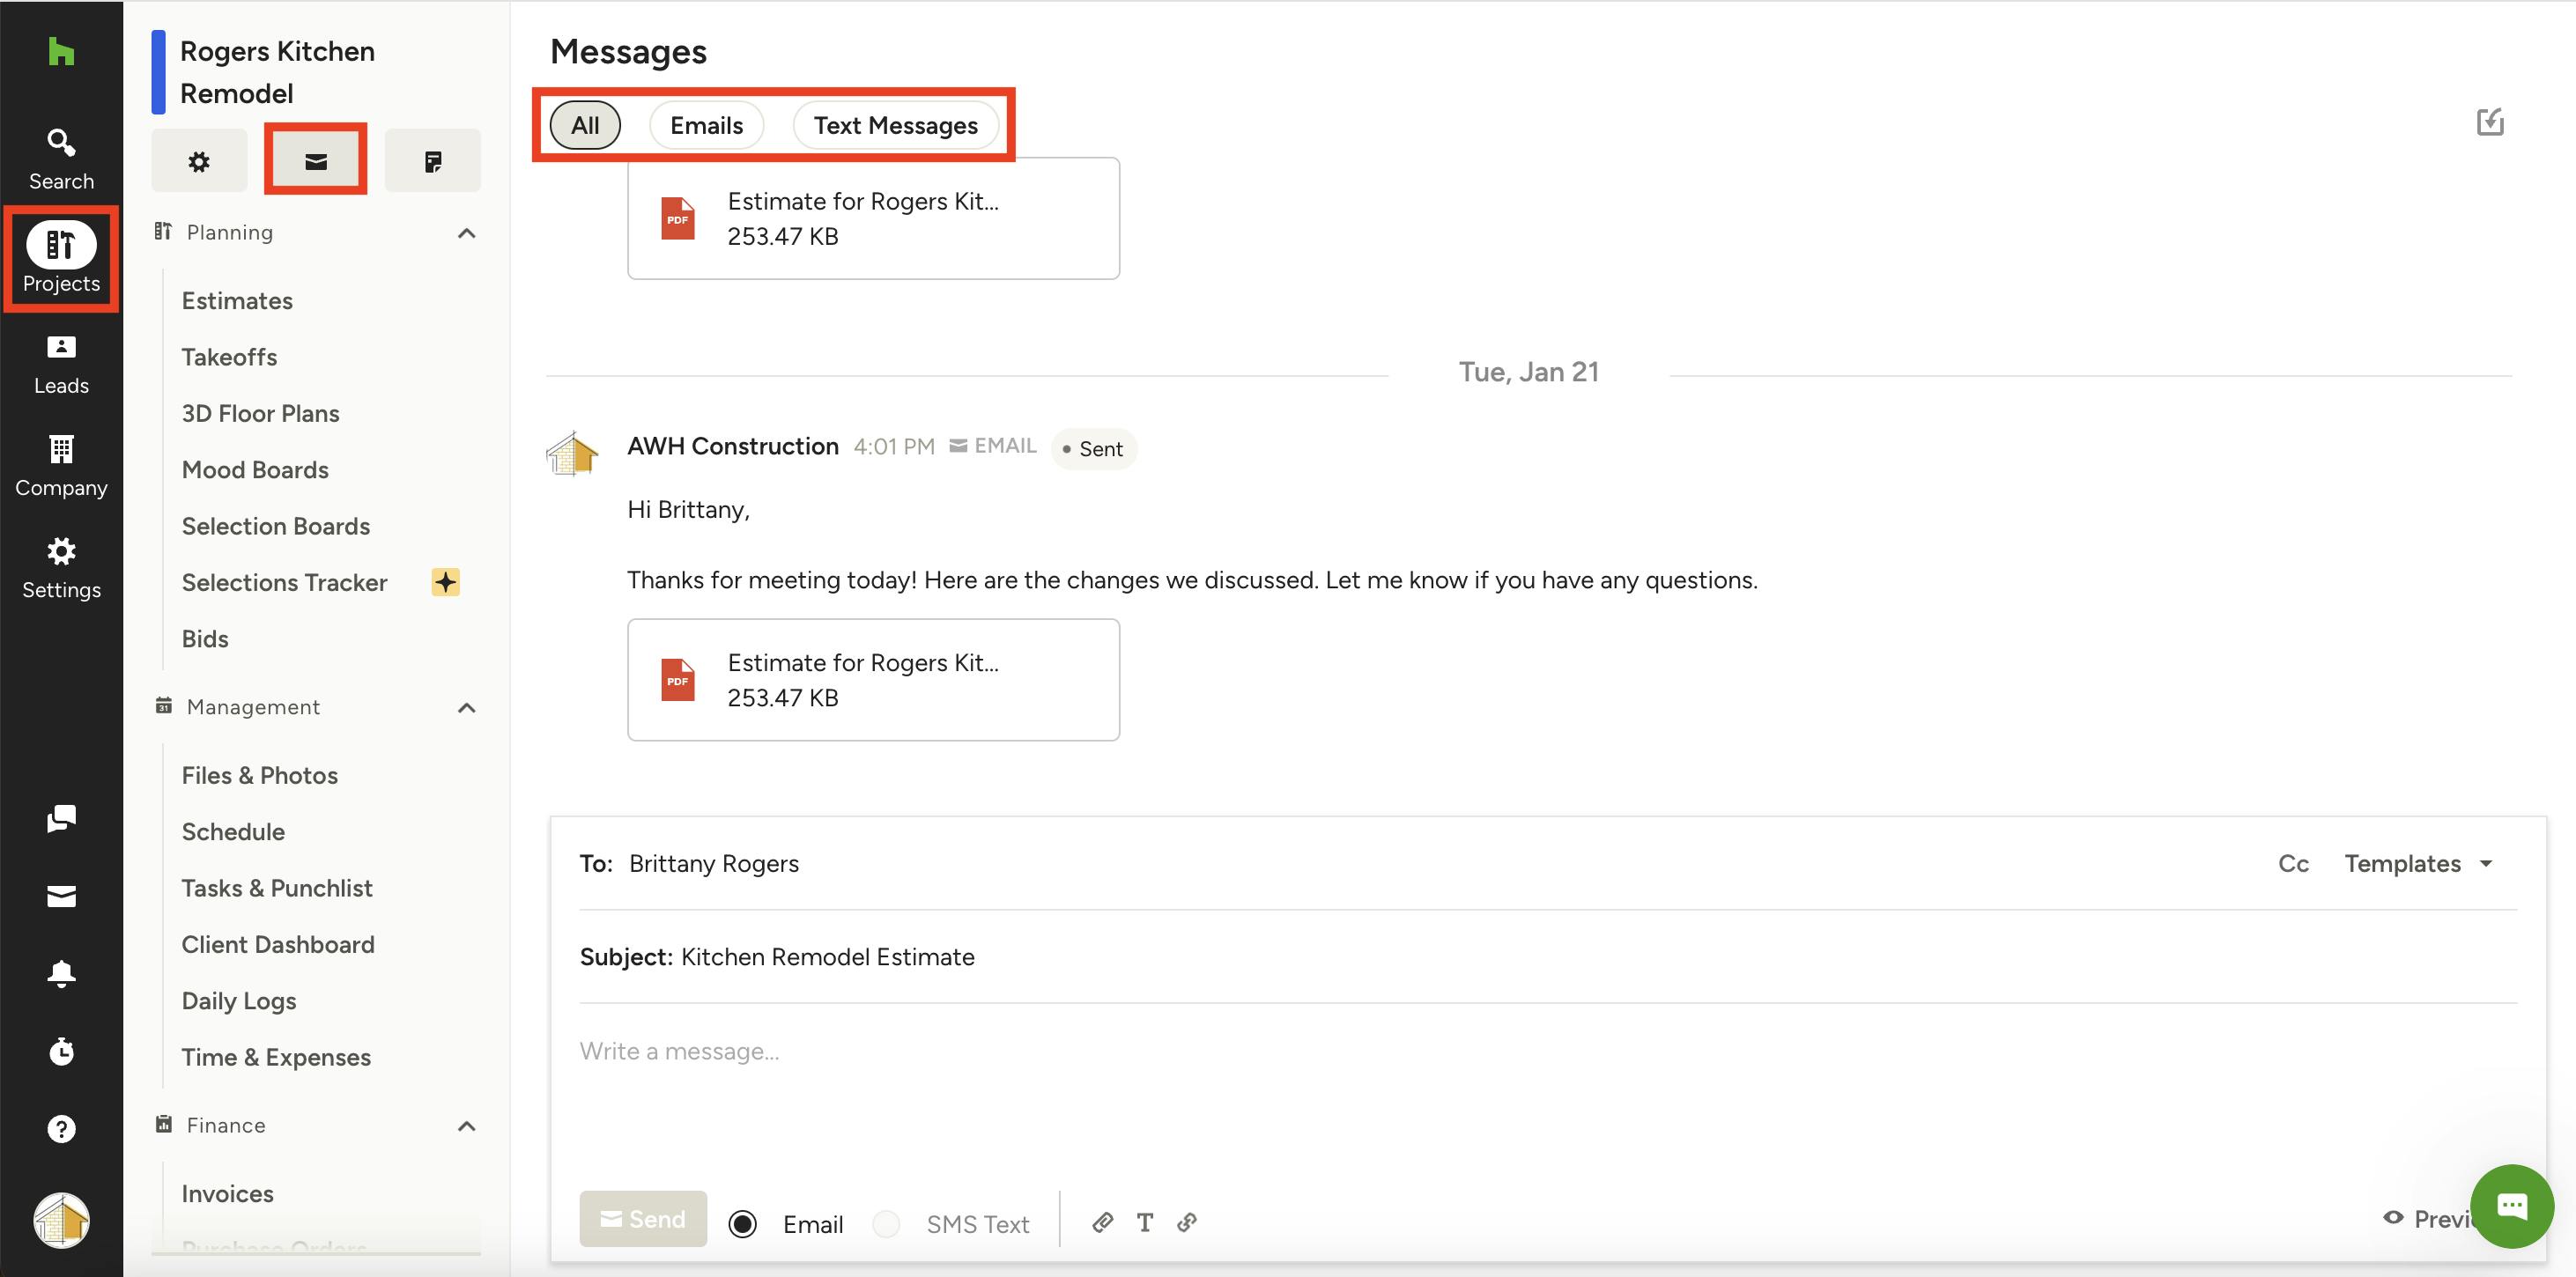Open Company in the left rail
This screenshot has width=2576, height=1277.
pos(61,466)
